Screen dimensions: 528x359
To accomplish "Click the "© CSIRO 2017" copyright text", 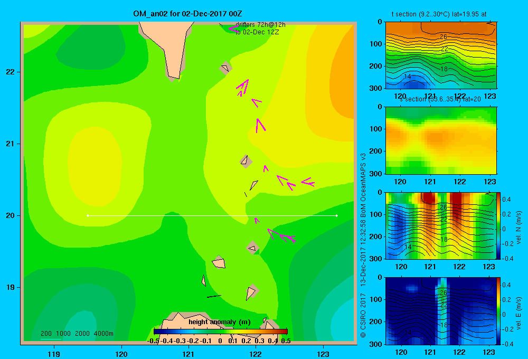I will [x=363, y=315].
